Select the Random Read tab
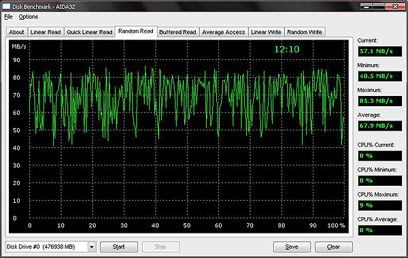This screenshot has width=408, height=258. tap(136, 31)
